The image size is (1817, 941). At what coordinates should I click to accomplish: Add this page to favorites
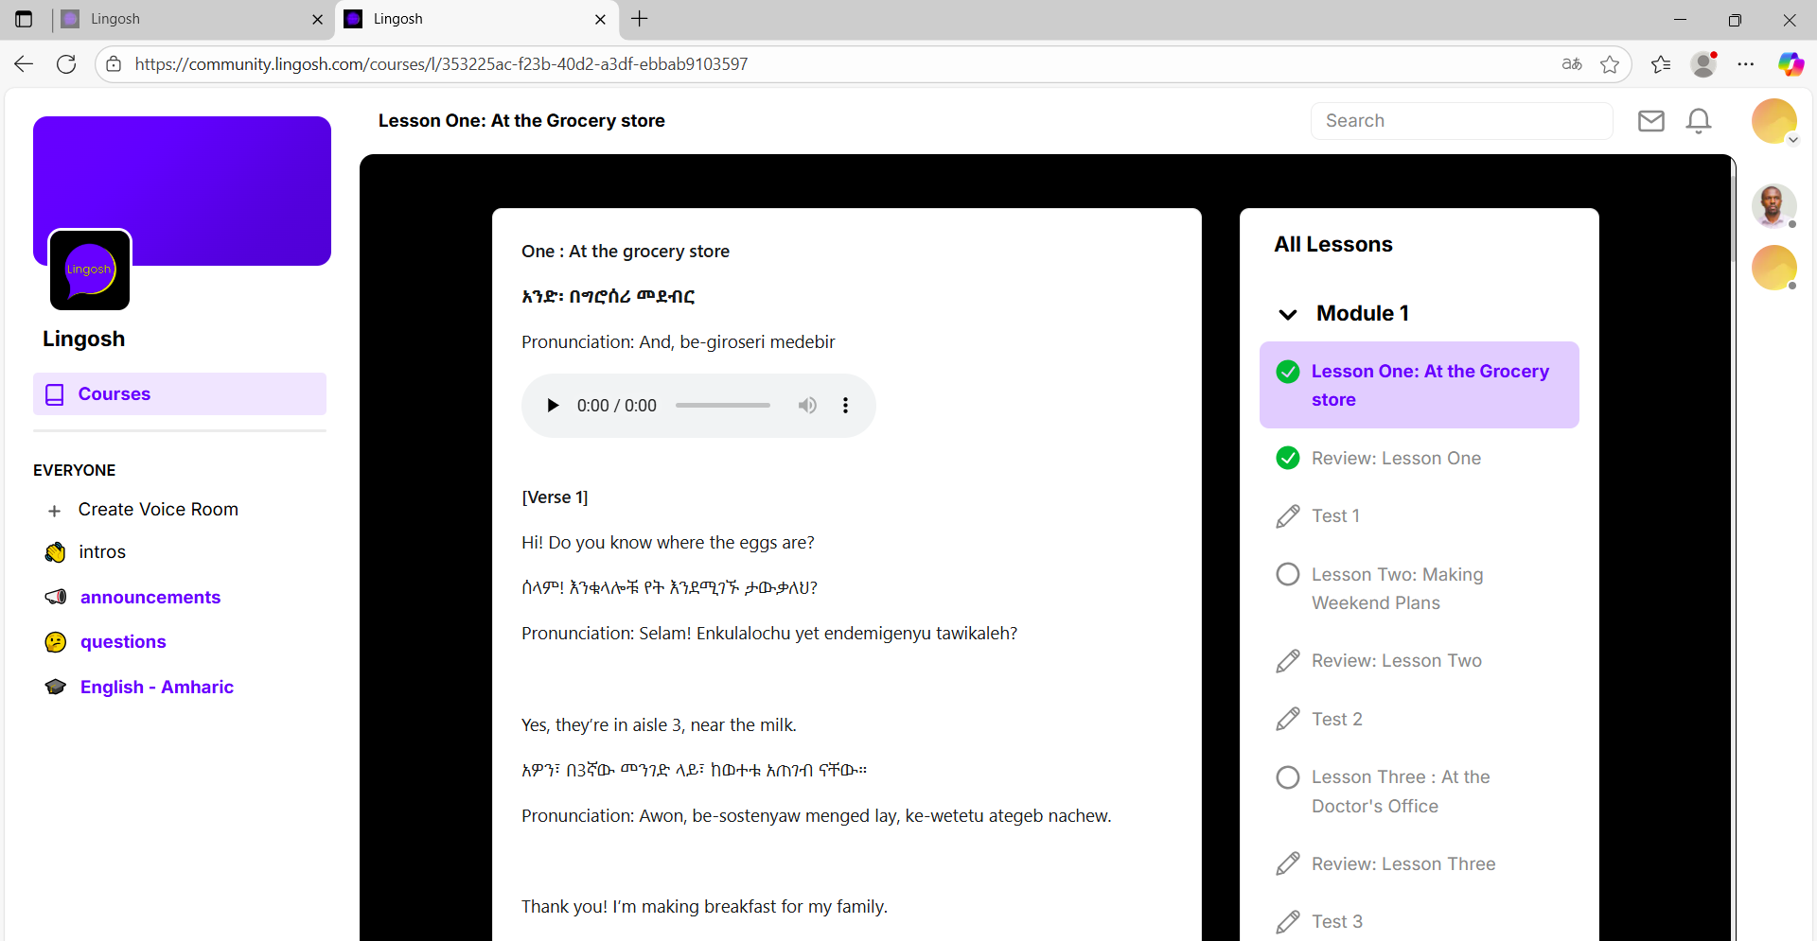1610,64
